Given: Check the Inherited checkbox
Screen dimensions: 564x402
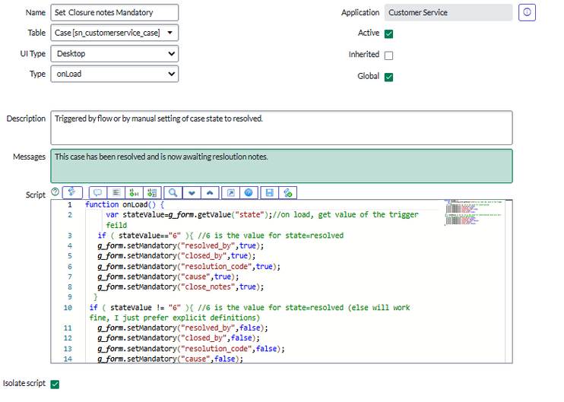Looking at the screenshot, I should [389, 55].
